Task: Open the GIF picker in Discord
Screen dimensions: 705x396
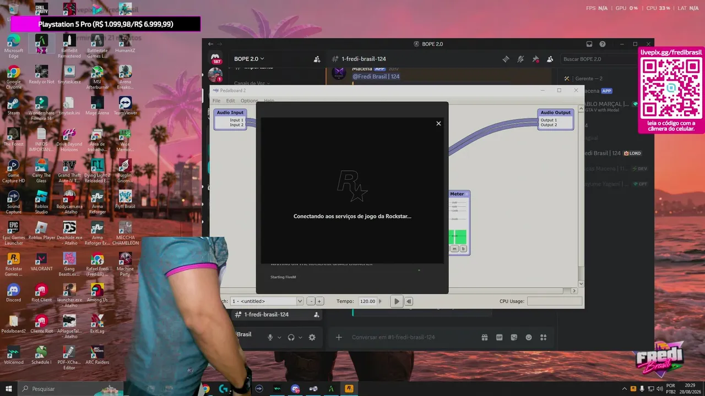Action: pyautogui.click(x=500, y=337)
